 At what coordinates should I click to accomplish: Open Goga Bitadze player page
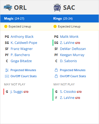pos(21,61)
